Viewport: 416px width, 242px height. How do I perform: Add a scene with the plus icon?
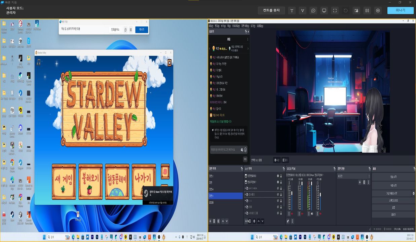pyautogui.click(x=210, y=221)
